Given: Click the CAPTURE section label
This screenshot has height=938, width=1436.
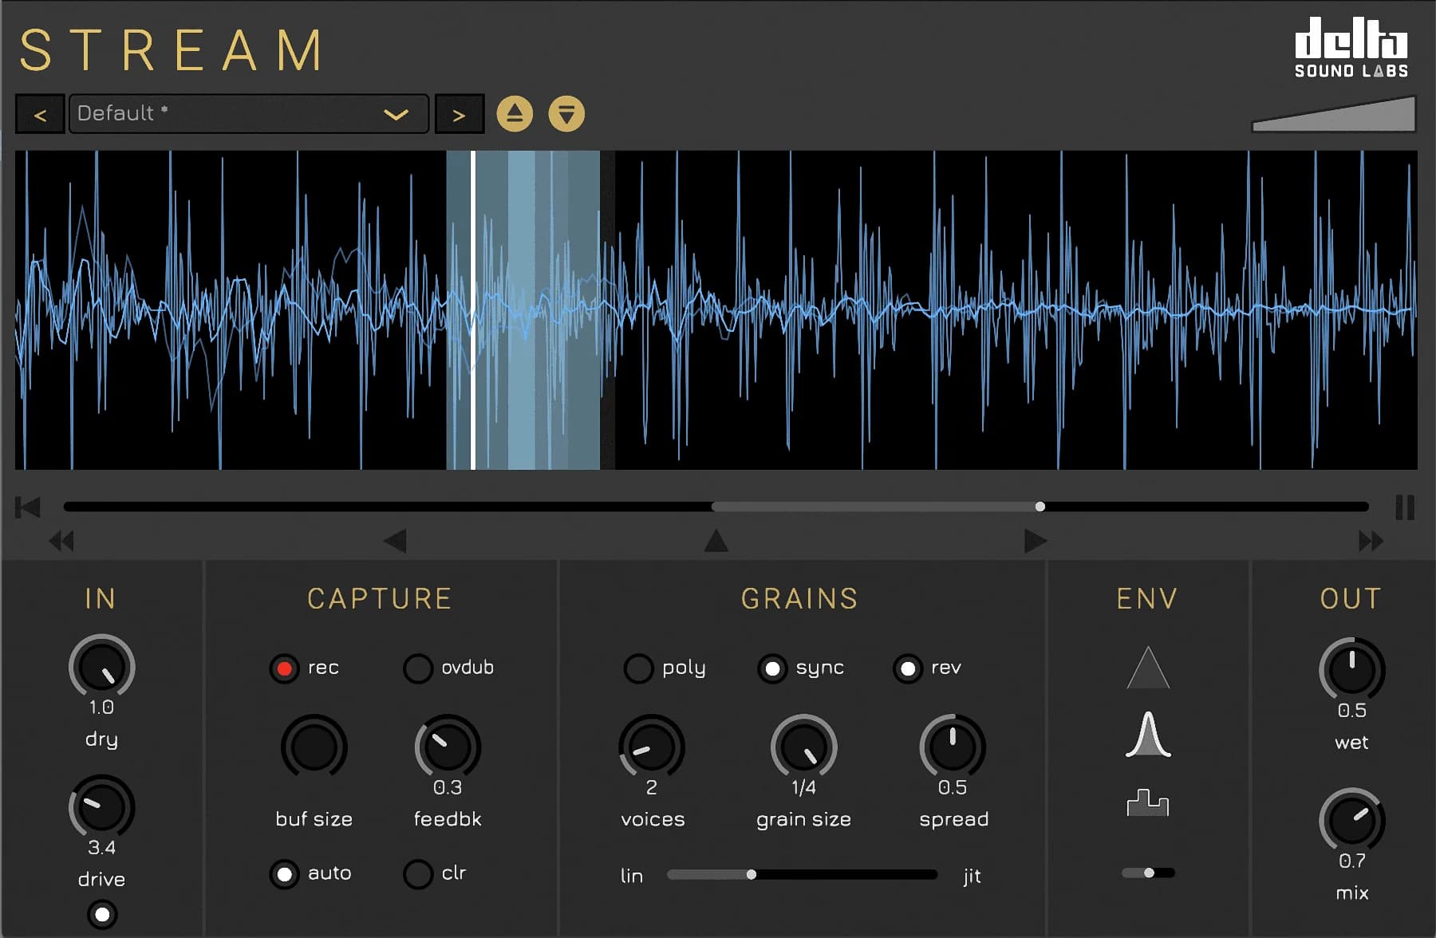Looking at the screenshot, I should point(381,599).
